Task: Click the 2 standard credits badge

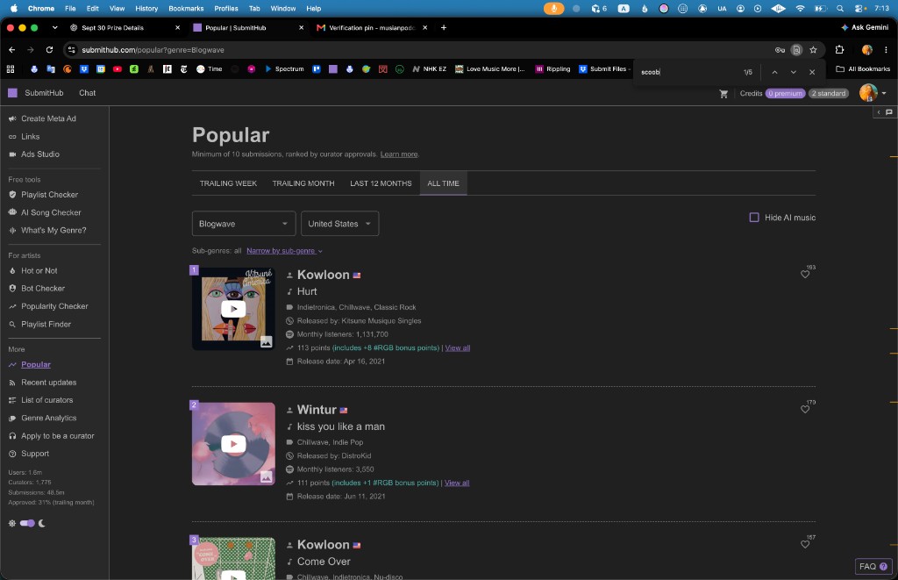Action: pyautogui.click(x=828, y=93)
